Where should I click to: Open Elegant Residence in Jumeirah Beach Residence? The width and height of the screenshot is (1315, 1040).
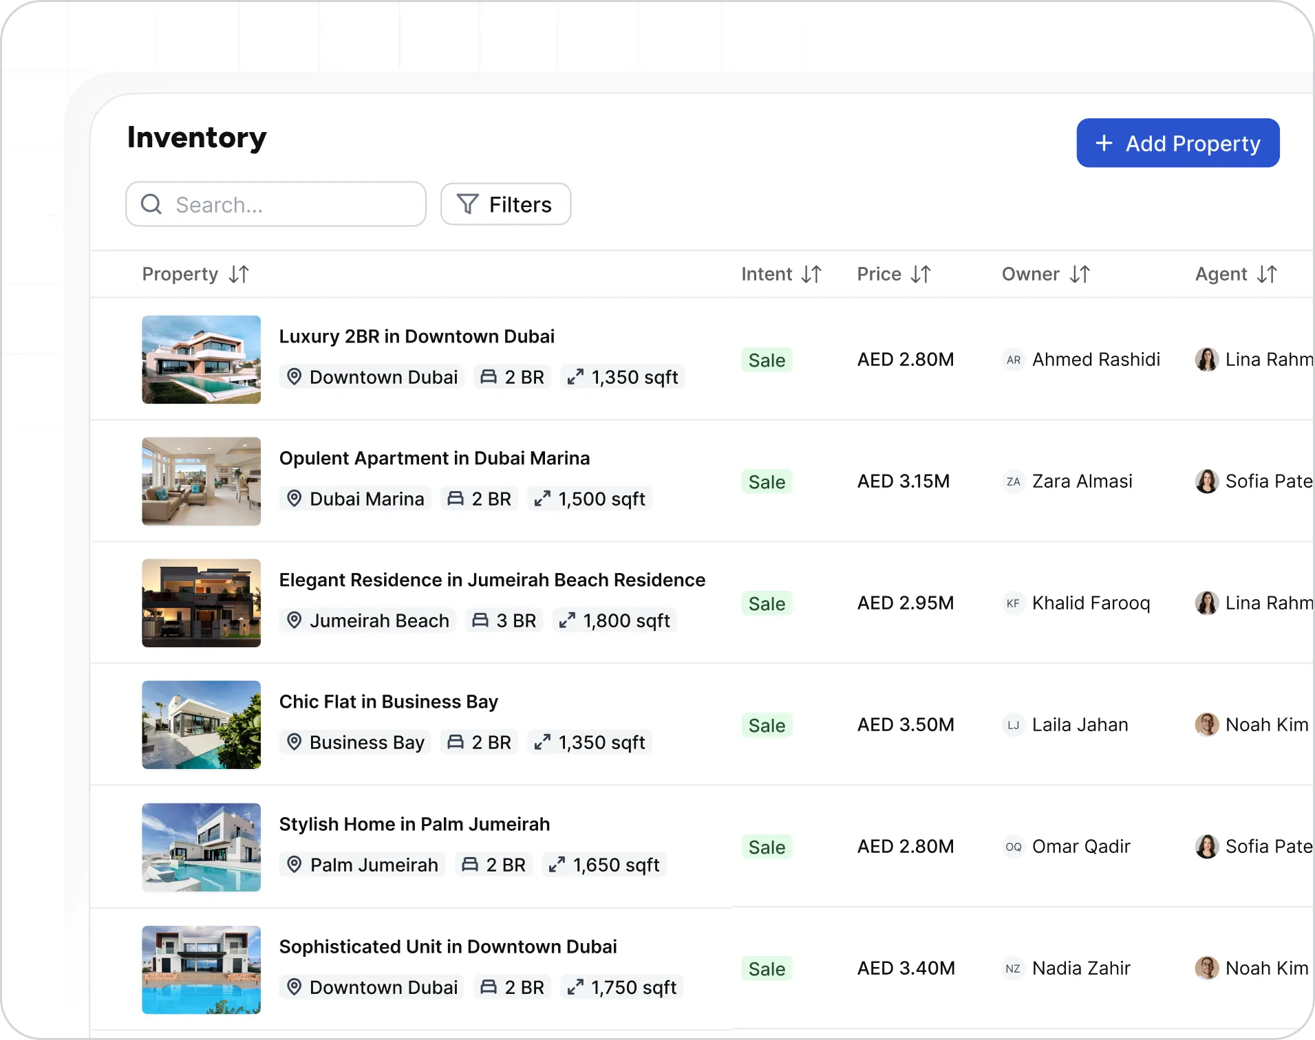click(493, 580)
